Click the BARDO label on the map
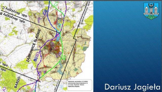Viewport: 162px width, 92px height. 17,82
